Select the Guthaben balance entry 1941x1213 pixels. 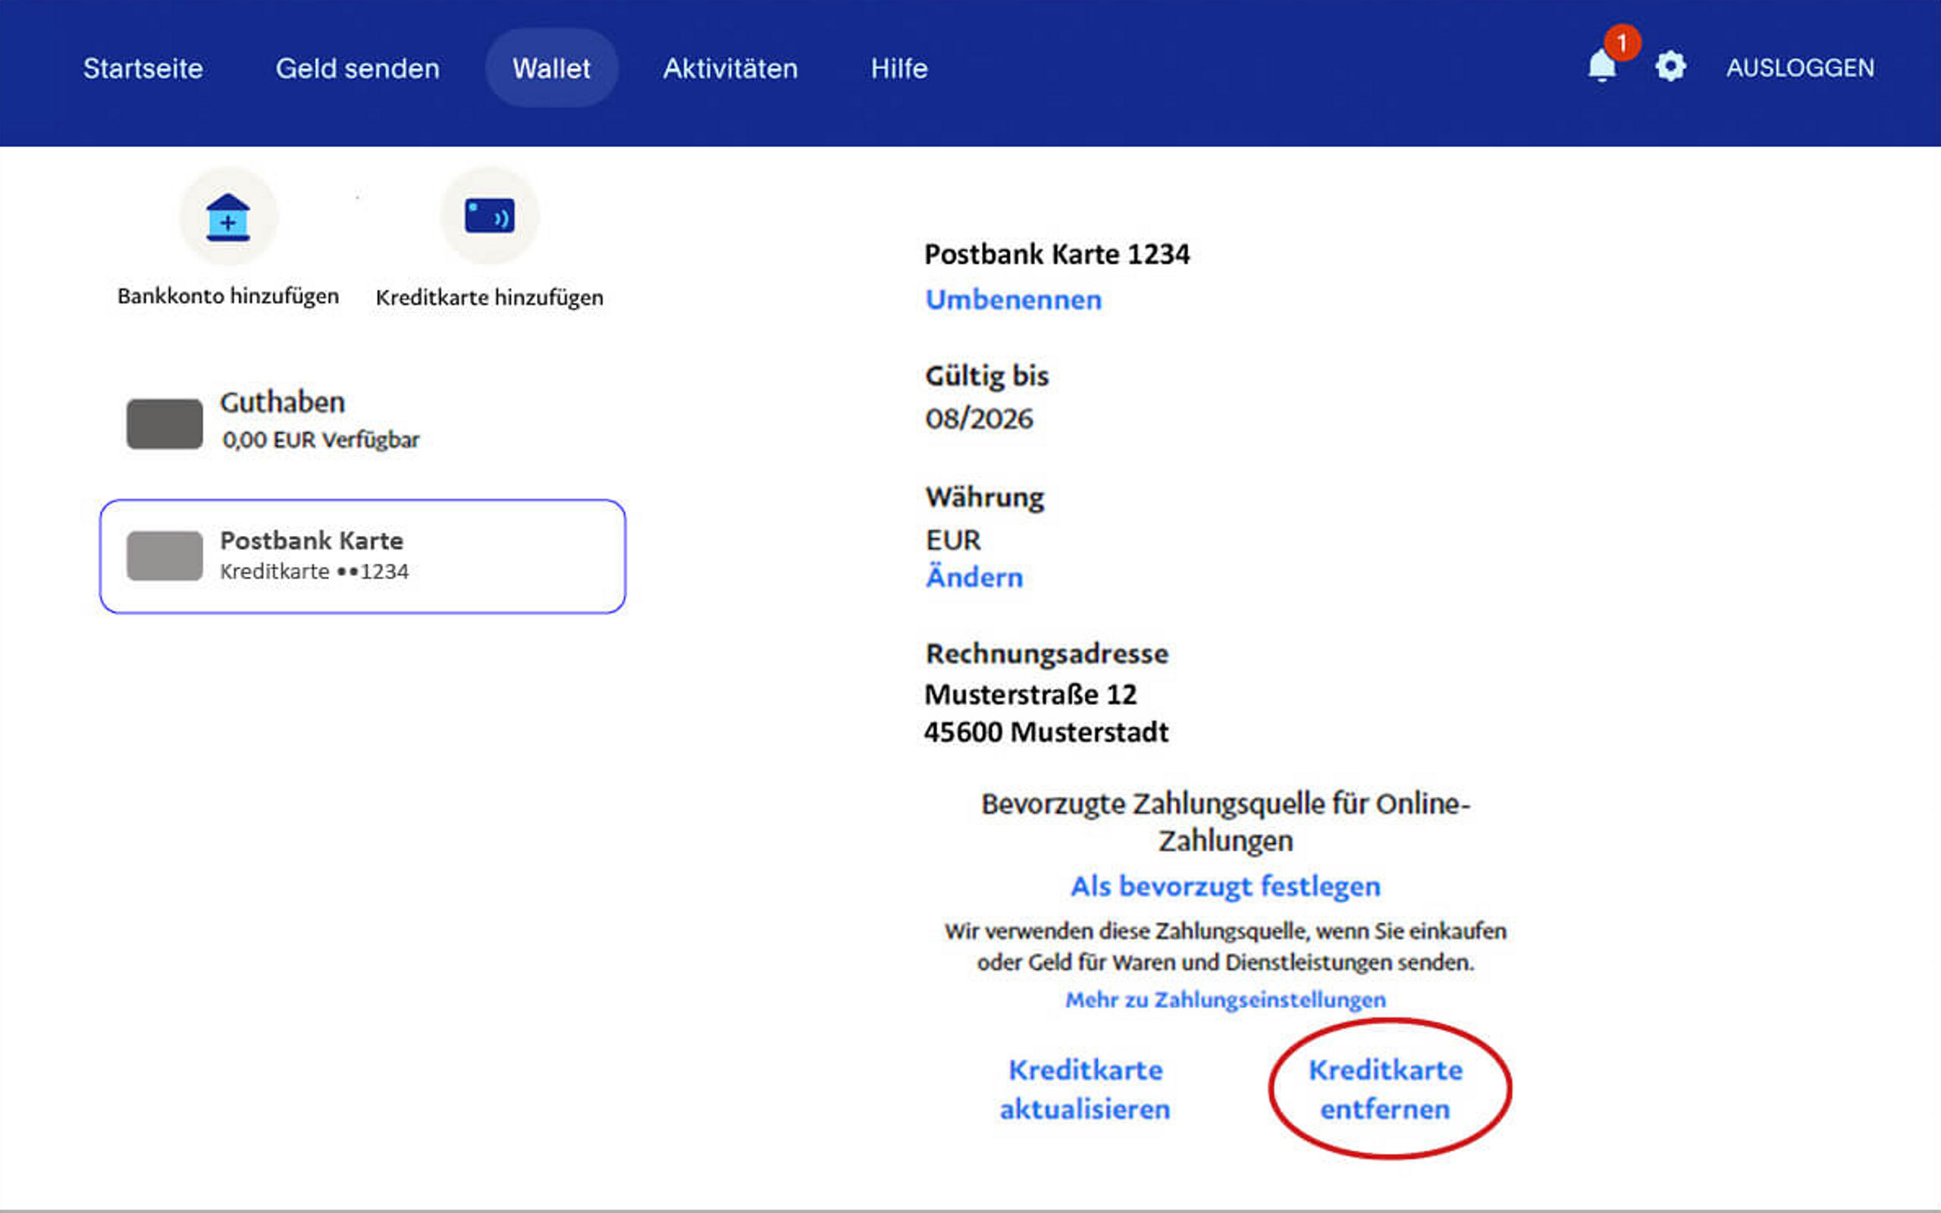click(x=321, y=420)
